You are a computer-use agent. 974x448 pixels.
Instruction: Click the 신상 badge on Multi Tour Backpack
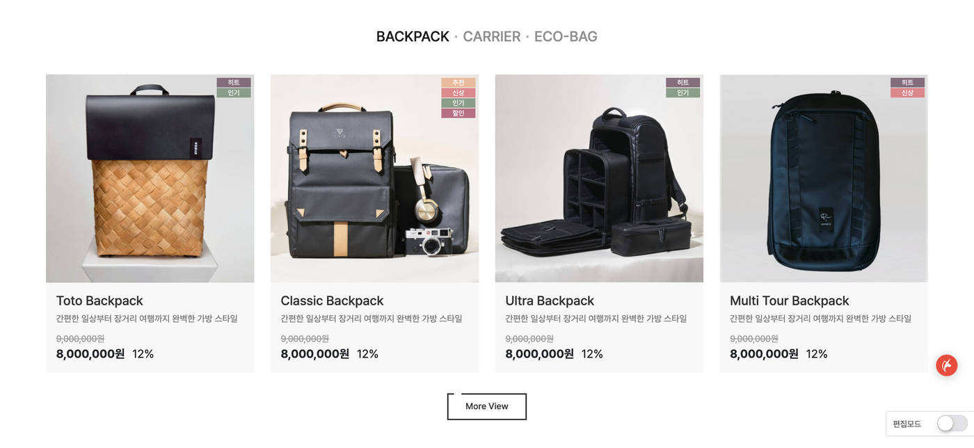(x=908, y=93)
